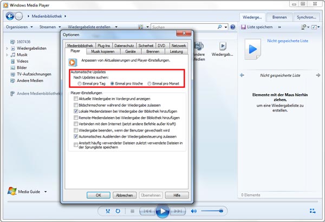The width and height of the screenshot is (325, 222).
Task: Open the view options dropdown arrow
Action: click(147, 27)
